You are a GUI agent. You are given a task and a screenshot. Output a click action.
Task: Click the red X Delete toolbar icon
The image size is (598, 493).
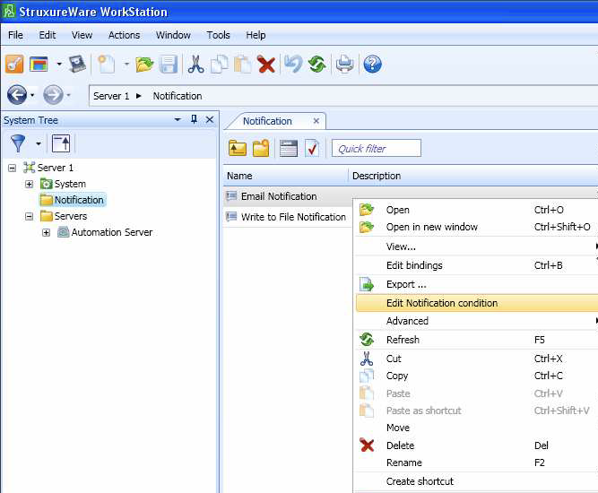[266, 64]
